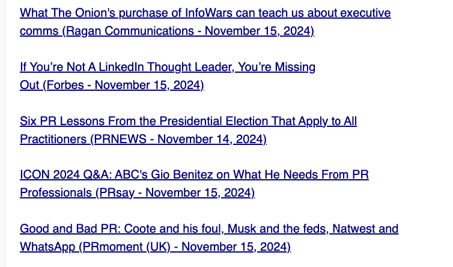Select the date after Ragan Communications
453x267 pixels.
pyautogui.click(x=258, y=31)
